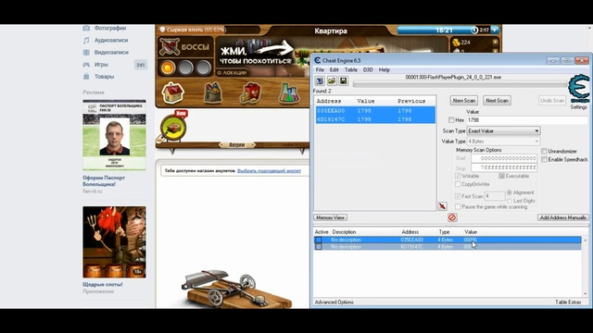
Task: Click the red clear address list icon
Action: coord(452,217)
